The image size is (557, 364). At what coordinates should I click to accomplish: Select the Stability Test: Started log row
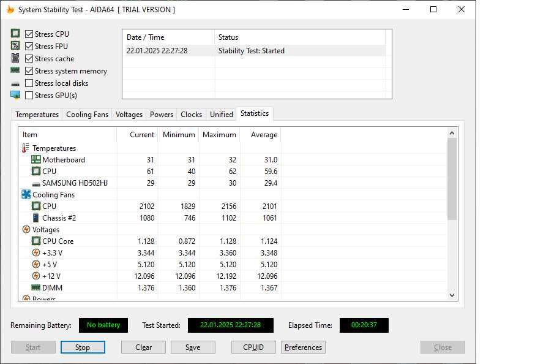point(255,50)
